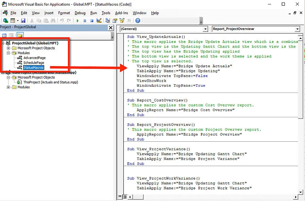Select the AdvancedPage module
The image size is (305, 201).
click(x=34, y=58)
